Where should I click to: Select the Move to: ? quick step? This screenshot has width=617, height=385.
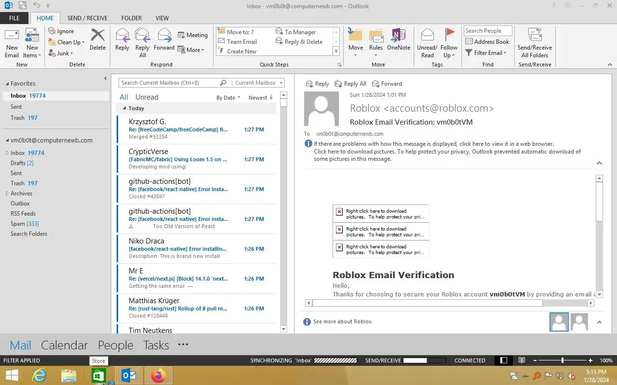[236, 32]
